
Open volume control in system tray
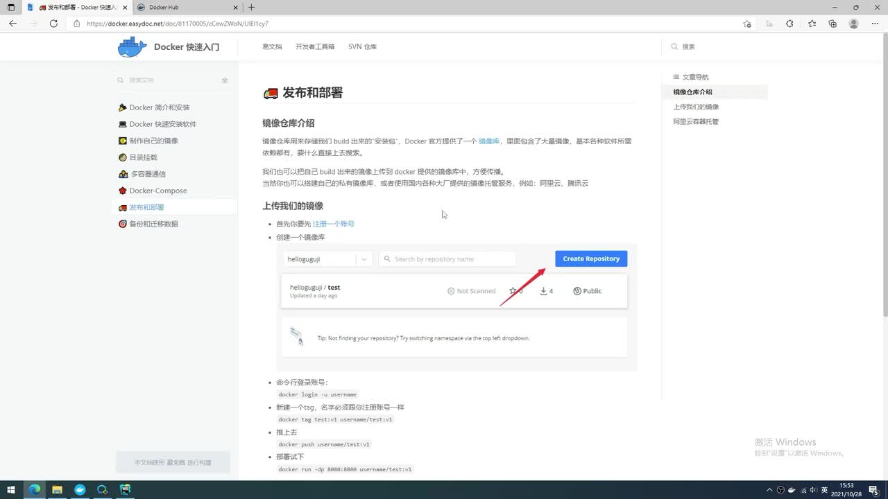coord(814,490)
